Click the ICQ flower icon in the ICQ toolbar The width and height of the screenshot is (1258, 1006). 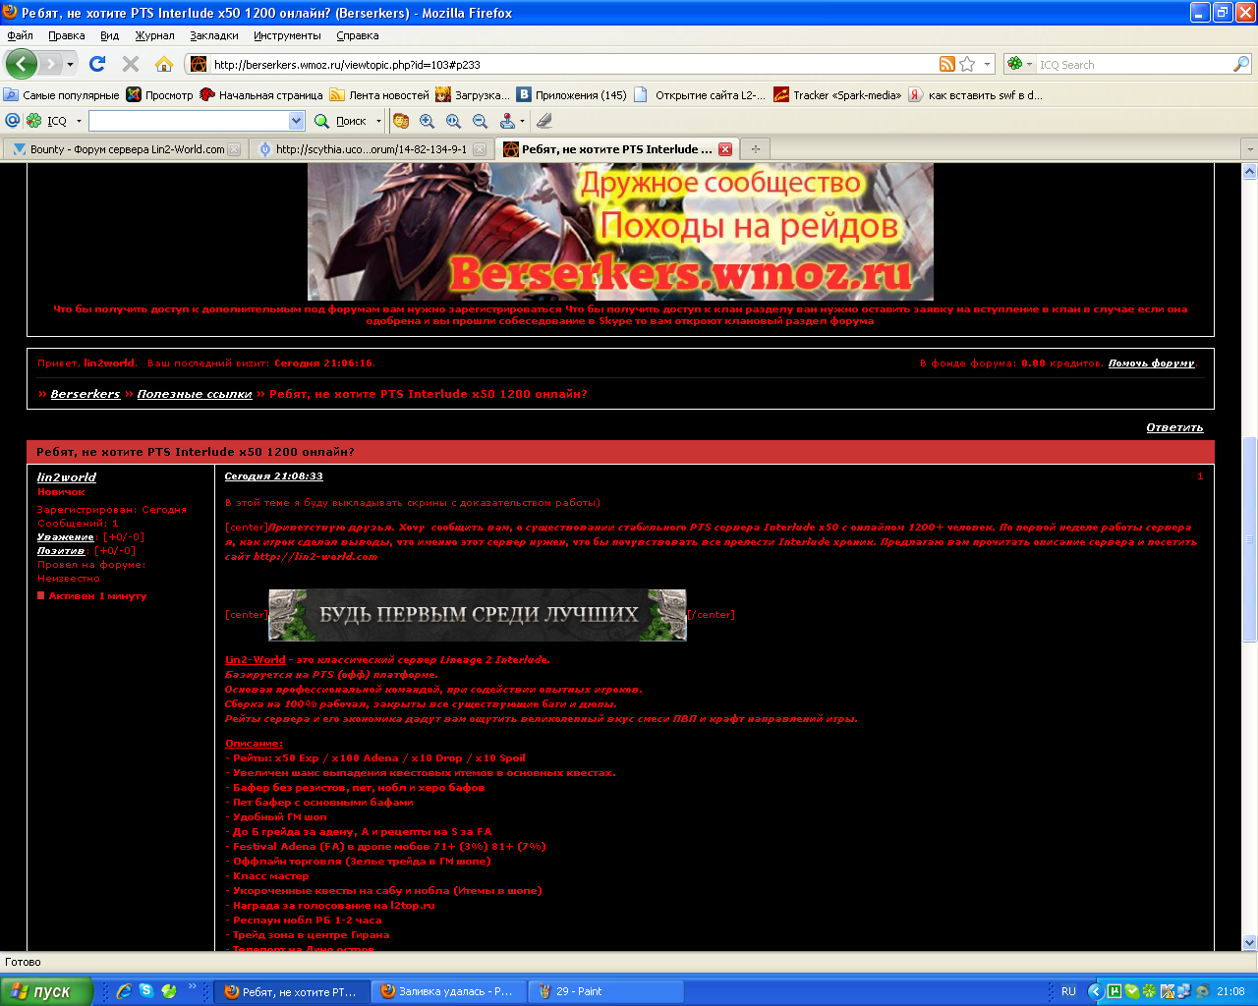coord(33,121)
